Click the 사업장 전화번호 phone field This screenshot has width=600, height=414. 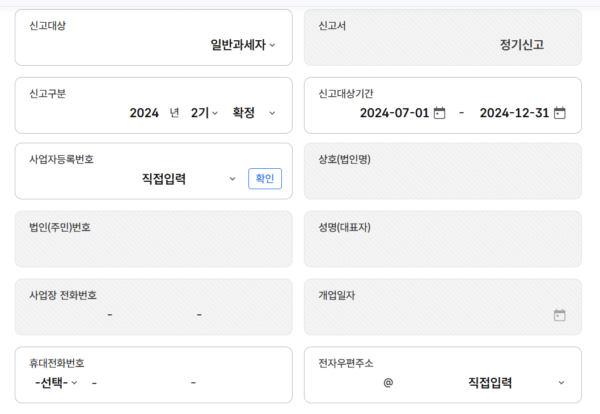click(x=154, y=314)
